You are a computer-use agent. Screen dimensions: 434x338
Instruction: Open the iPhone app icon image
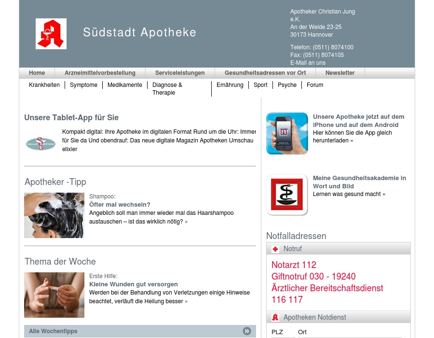pos(287,133)
